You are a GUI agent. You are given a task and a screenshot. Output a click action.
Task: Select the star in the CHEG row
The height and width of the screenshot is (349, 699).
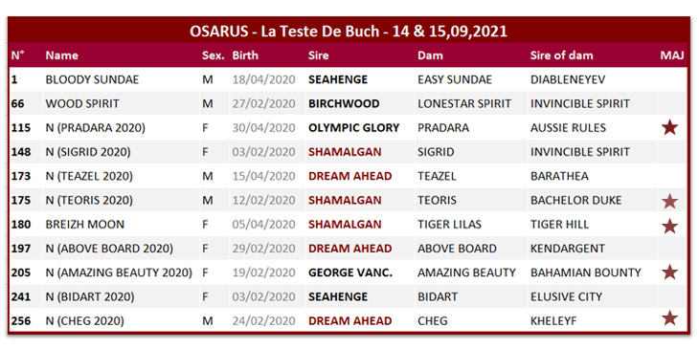669,318
